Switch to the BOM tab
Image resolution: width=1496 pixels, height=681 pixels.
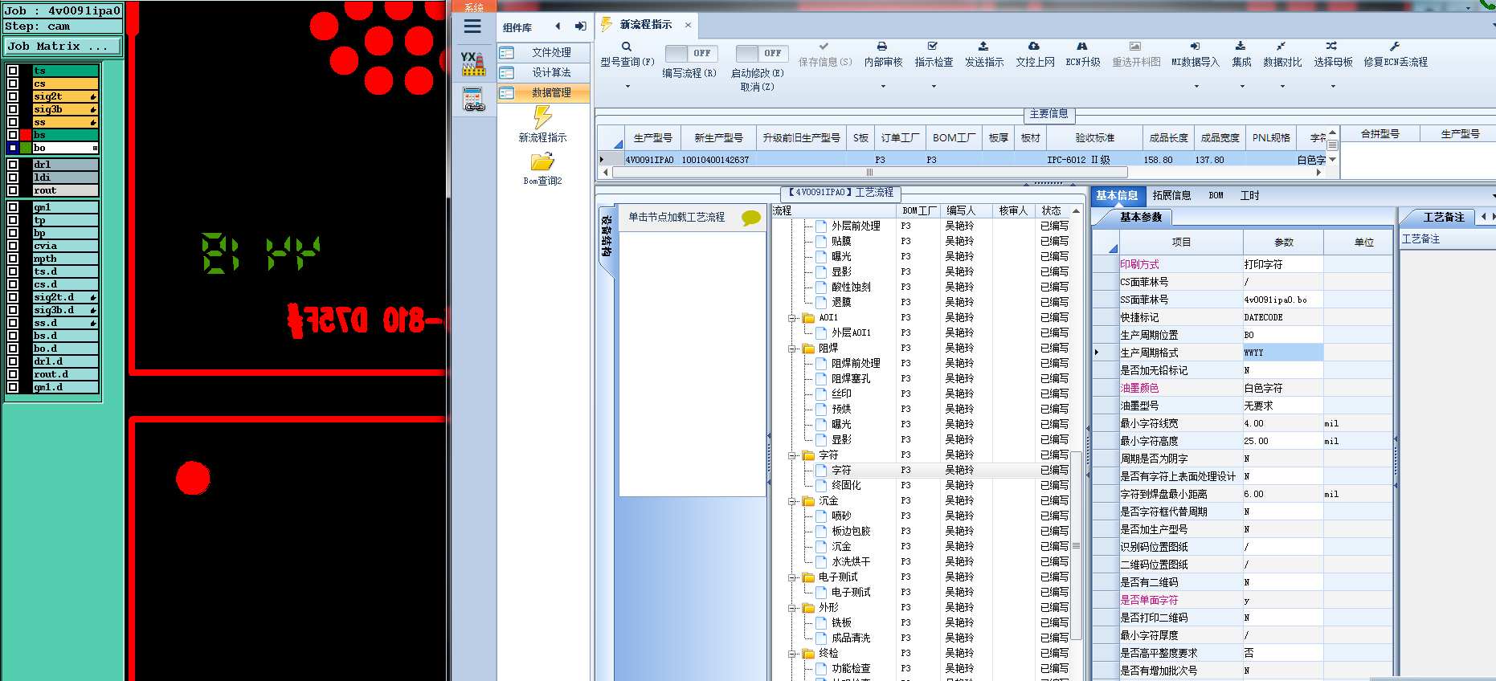click(1216, 195)
